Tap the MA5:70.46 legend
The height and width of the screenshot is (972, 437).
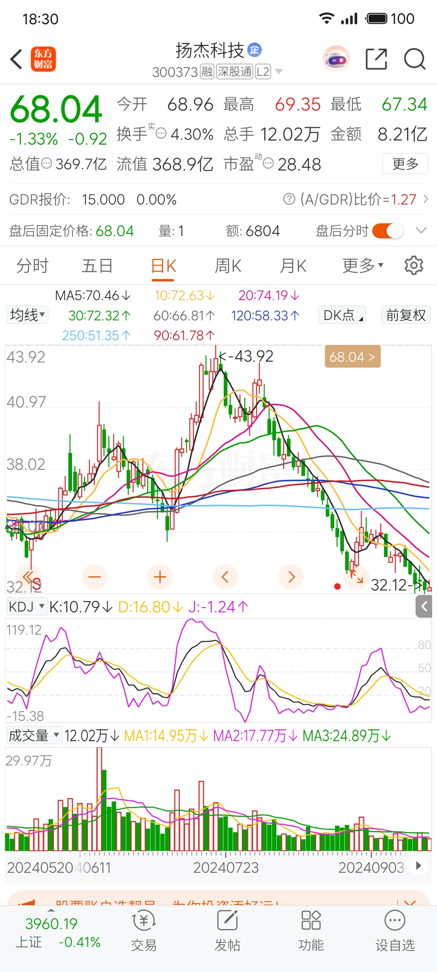click(93, 295)
